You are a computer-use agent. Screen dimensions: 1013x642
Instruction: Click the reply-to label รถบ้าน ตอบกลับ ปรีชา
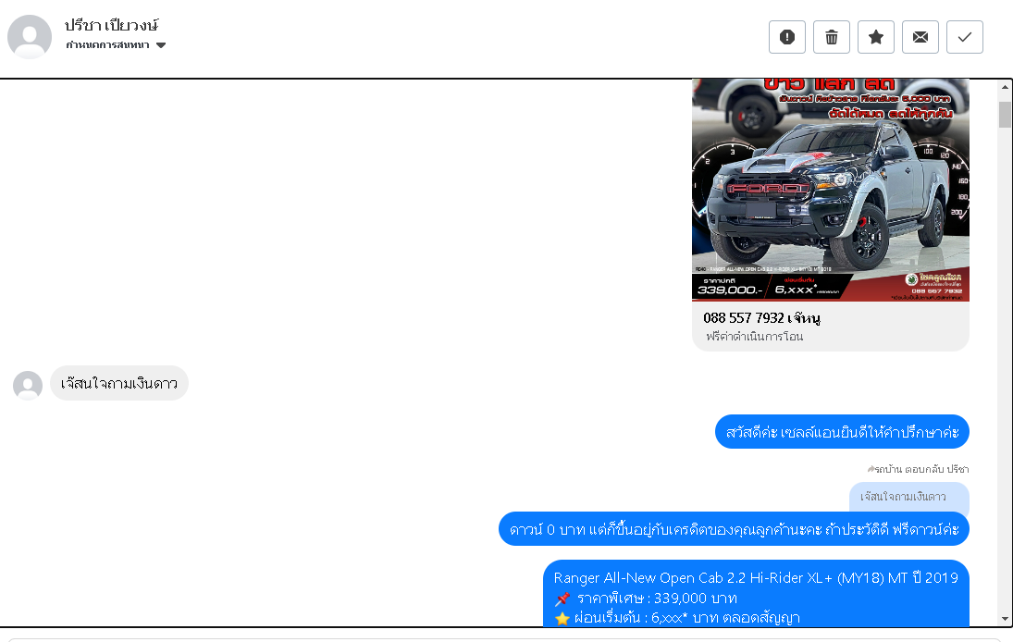pyautogui.click(x=918, y=469)
